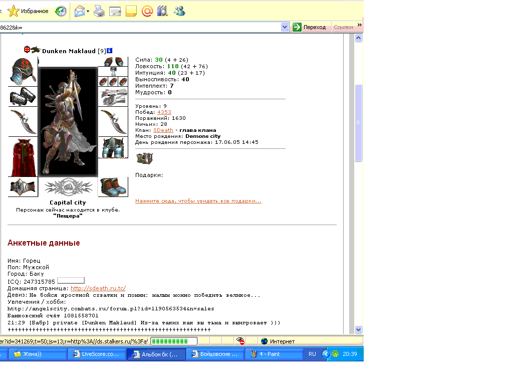Click the RU language indicator

point(312,354)
